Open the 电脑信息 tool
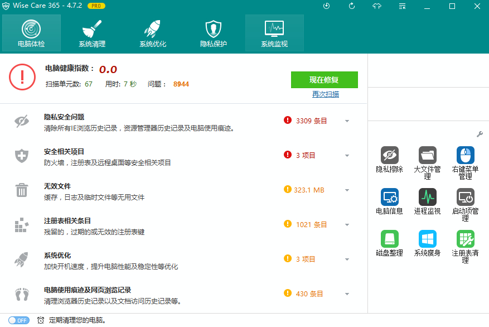 [390, 201]
